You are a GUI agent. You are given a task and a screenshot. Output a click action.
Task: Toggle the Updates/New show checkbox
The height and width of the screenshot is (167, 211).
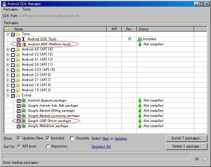[19, 138]
